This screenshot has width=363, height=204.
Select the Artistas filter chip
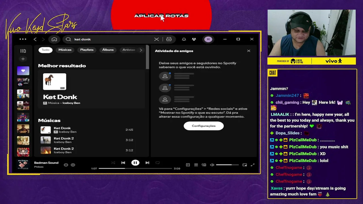(x=128, y=50)
